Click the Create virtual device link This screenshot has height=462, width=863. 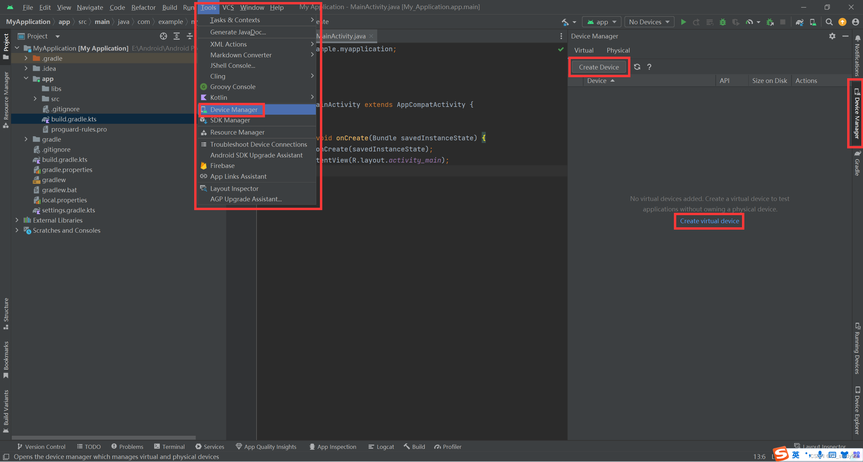coord(709,221)
